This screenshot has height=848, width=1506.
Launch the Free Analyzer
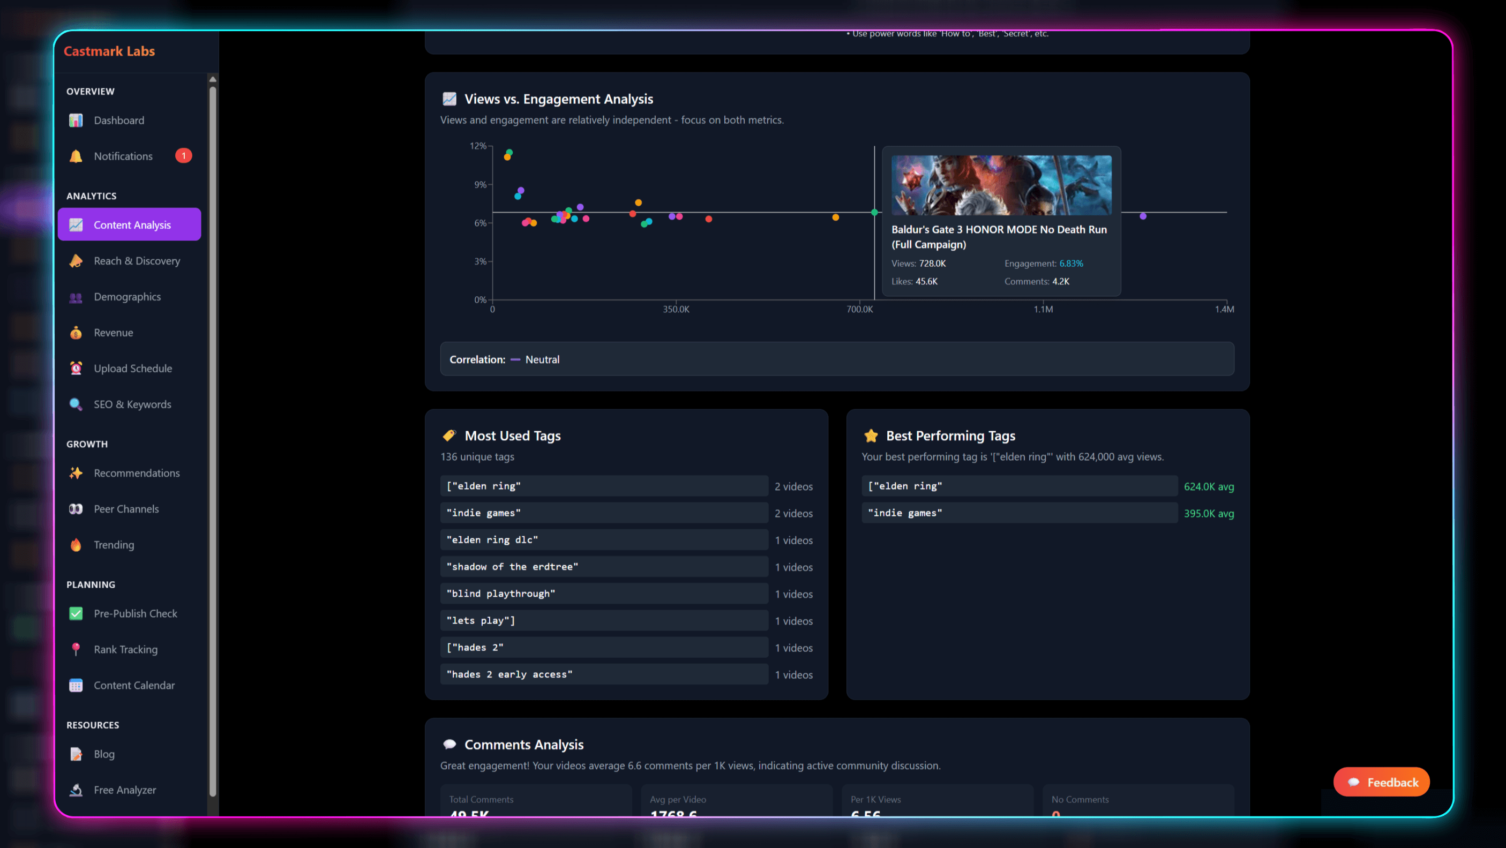77,790
